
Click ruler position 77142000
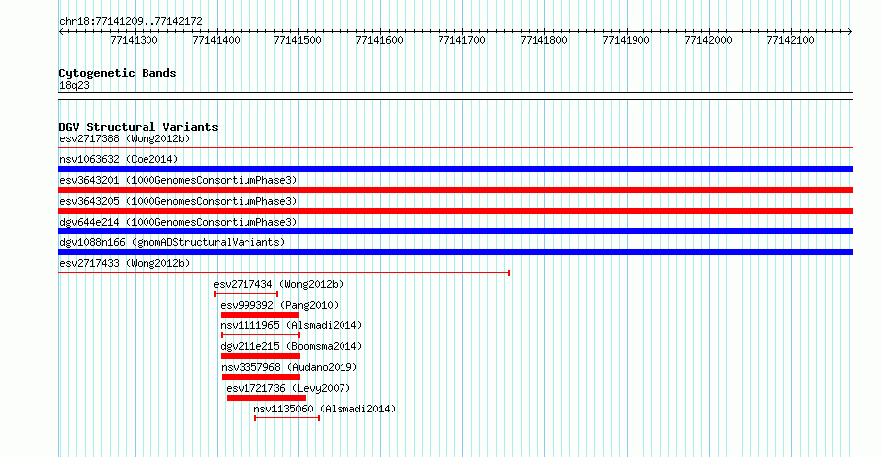(x=708, y=40)
